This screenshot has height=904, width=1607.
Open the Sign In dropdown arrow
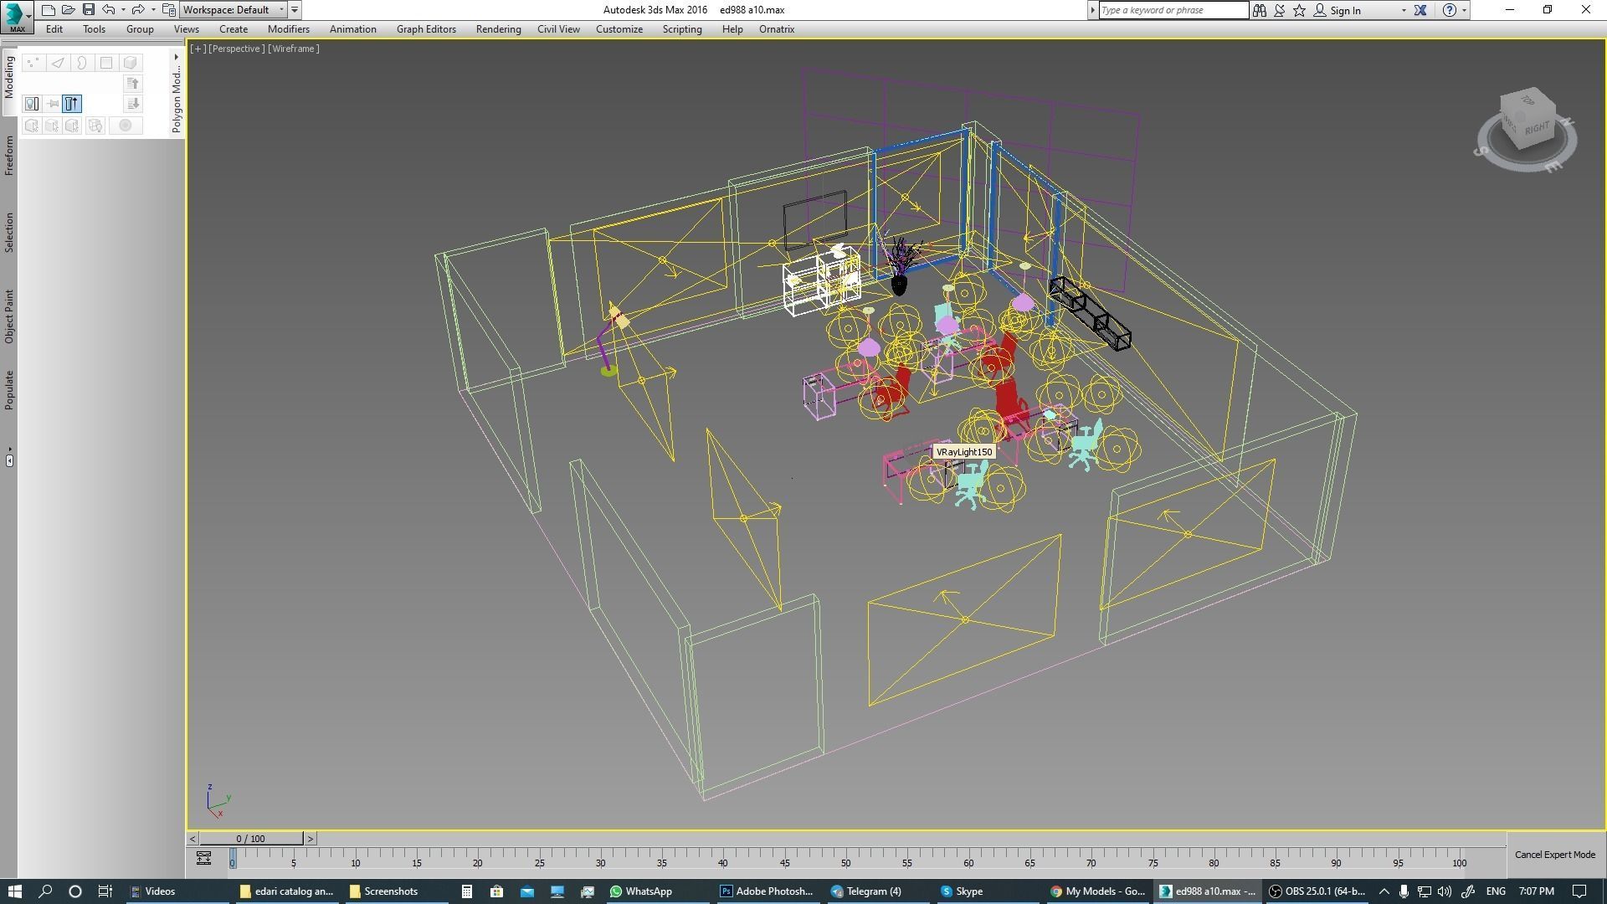point(1404,10)
